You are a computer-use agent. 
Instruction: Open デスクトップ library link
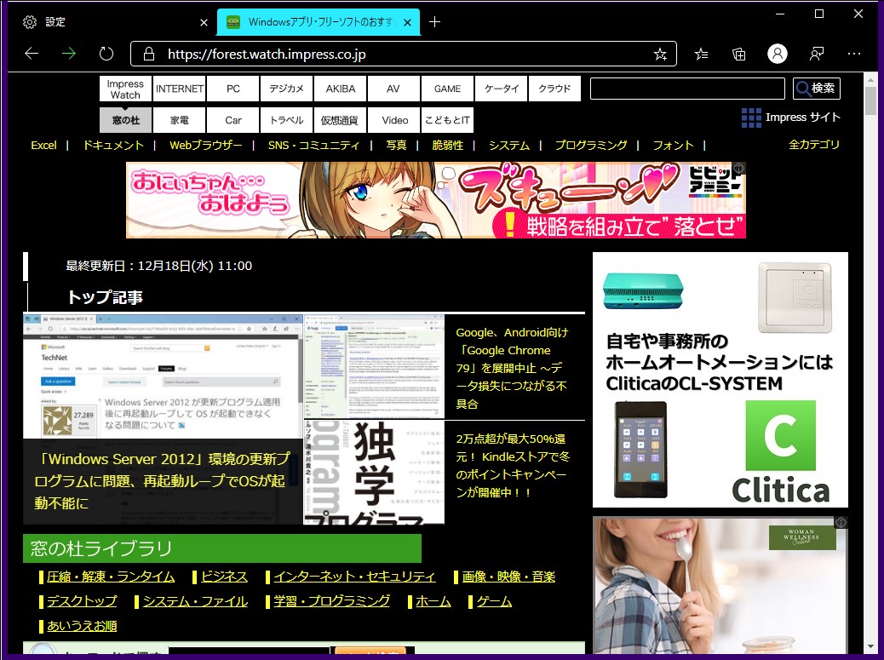click(82, 601)
